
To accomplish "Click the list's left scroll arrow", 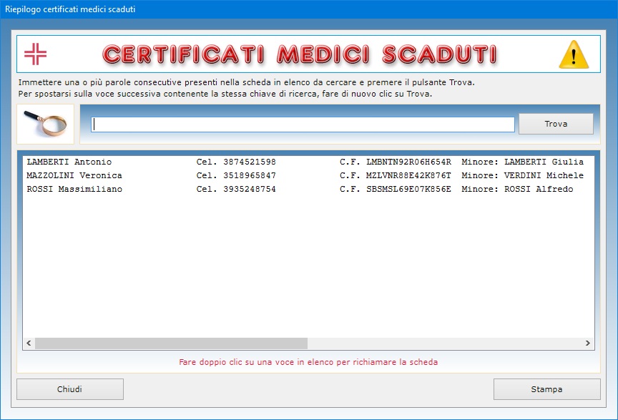I will pos(29,343).
